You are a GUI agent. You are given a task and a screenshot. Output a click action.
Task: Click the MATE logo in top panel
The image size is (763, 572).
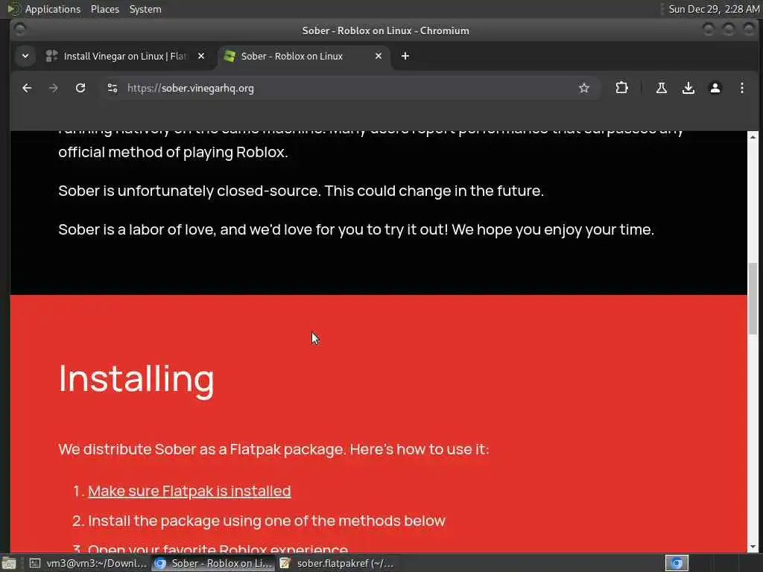(13, 9)
